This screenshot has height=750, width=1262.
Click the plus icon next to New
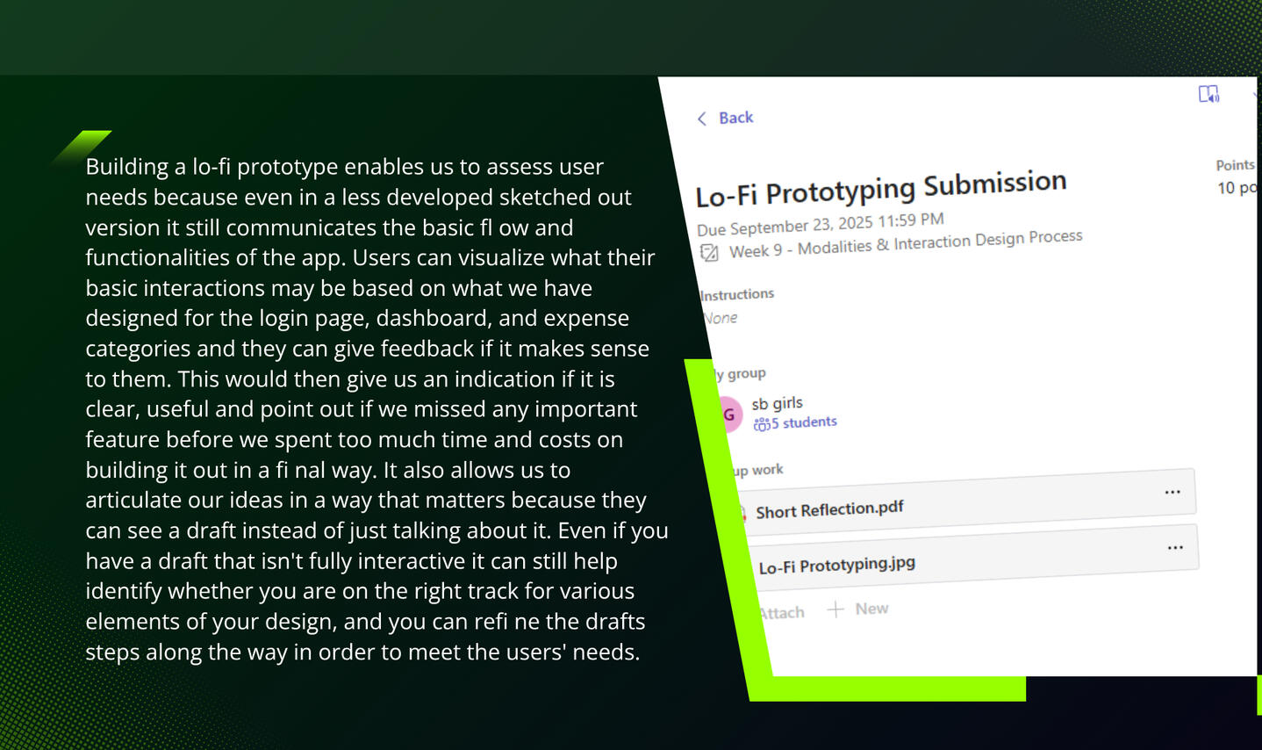(835, 609)
